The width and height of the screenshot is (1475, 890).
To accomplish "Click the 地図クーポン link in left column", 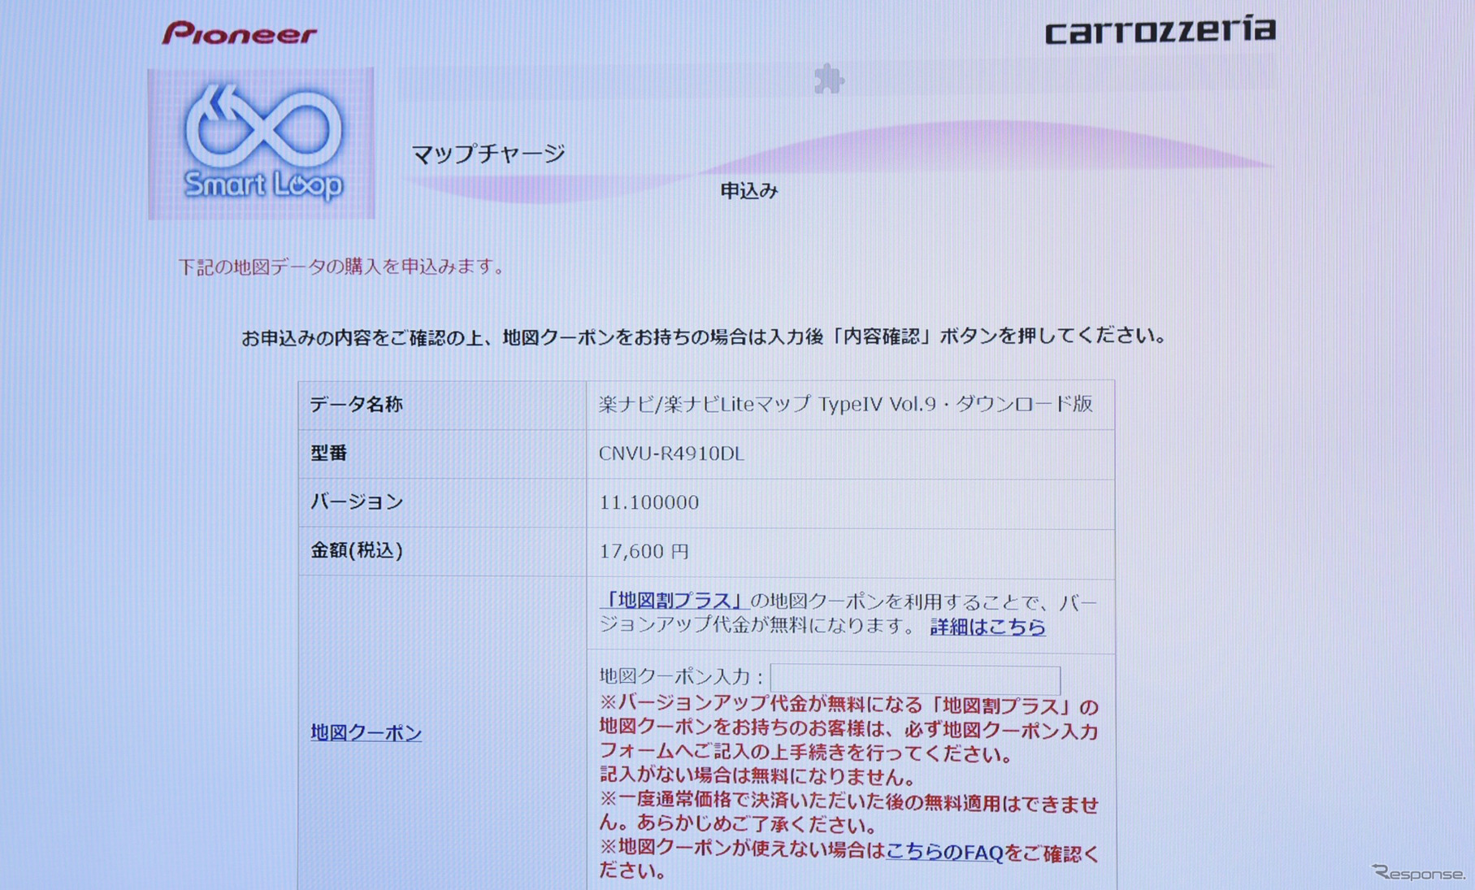I will click(x=366, y=732).
